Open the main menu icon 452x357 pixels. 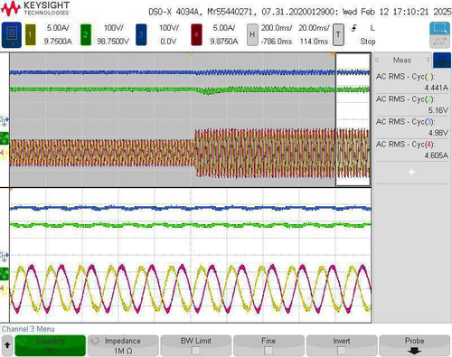click(x=12, y=34)
